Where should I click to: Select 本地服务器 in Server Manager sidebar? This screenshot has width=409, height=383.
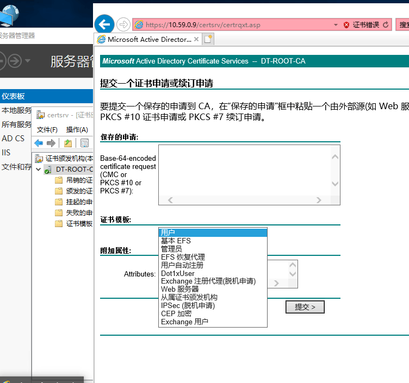tap(16, 110)
